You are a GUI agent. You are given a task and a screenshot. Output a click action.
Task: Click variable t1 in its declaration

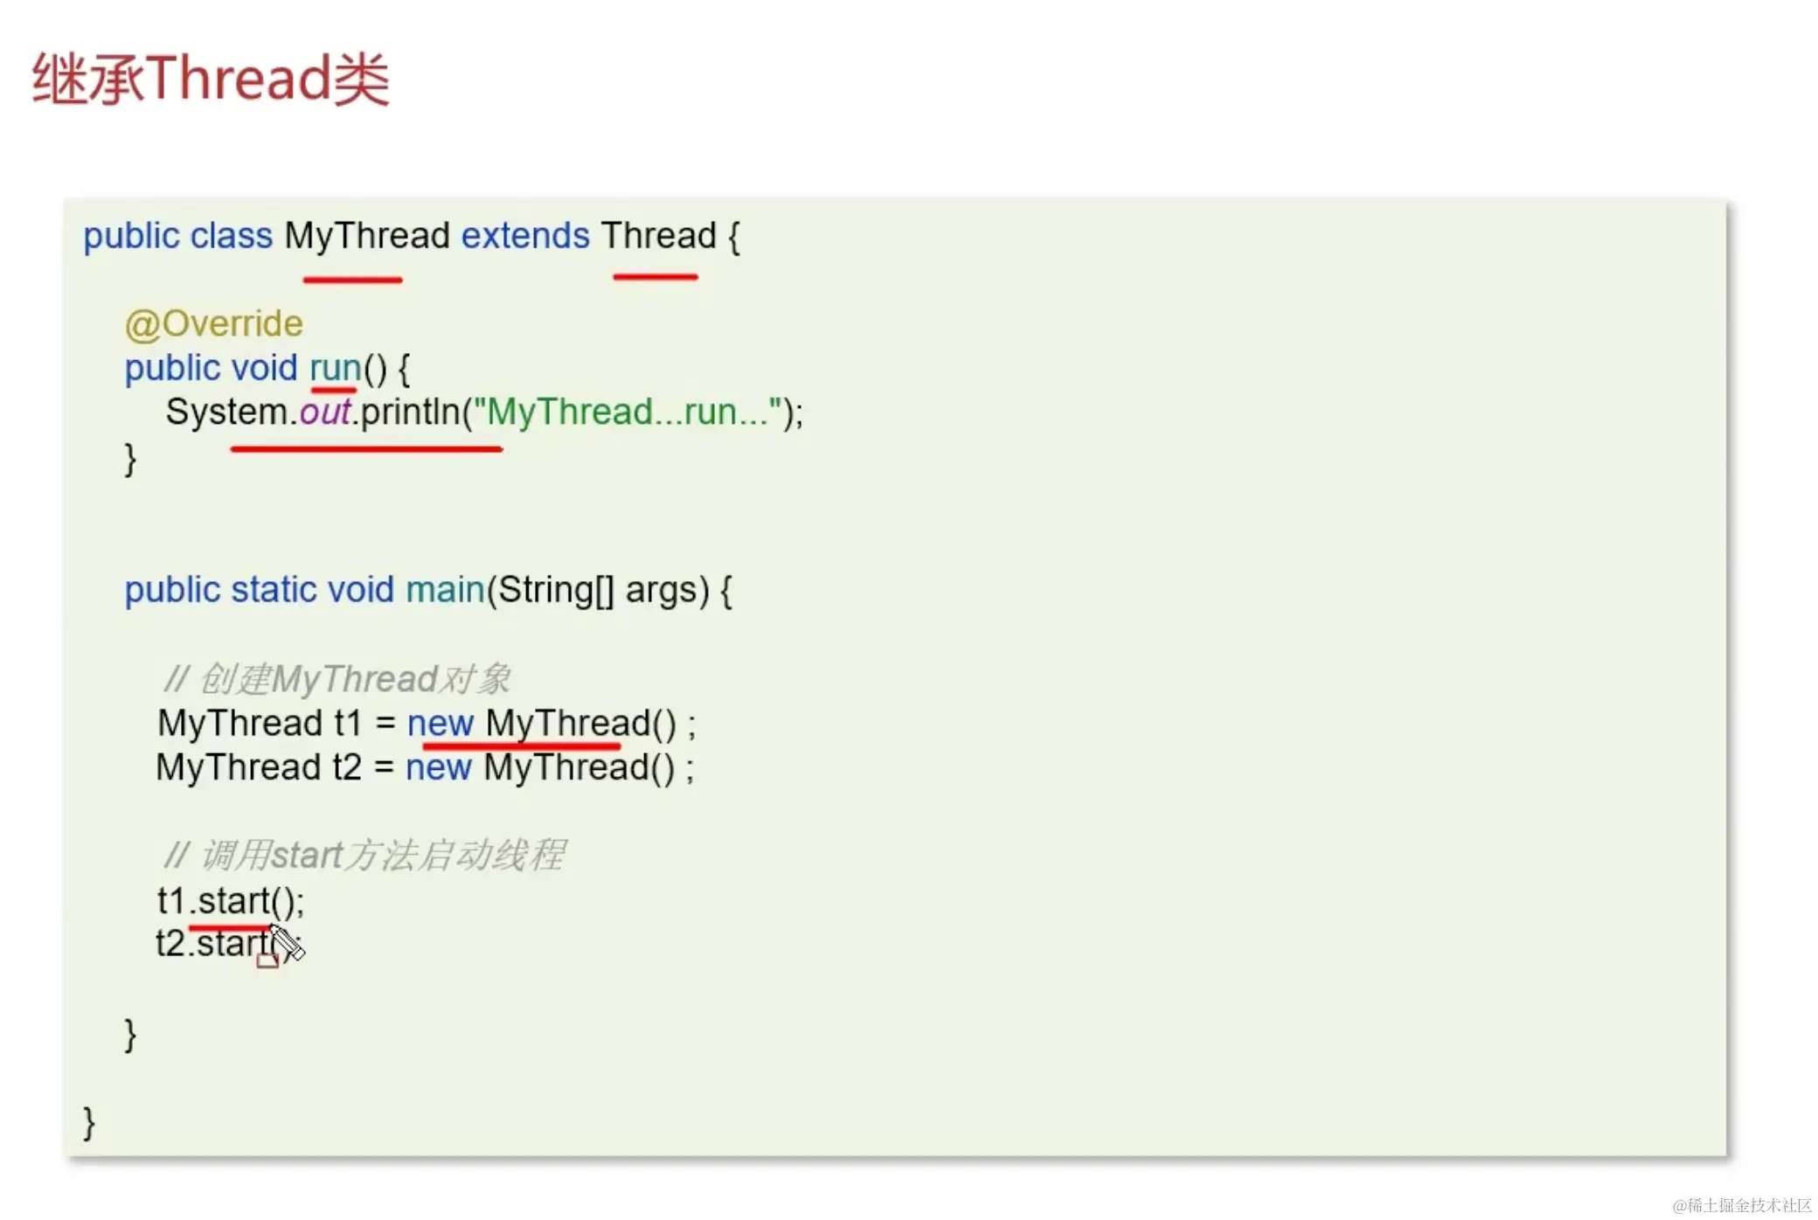pos(347,724)
